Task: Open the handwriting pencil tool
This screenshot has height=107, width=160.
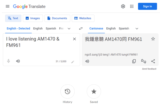Action: coord(73,62)
